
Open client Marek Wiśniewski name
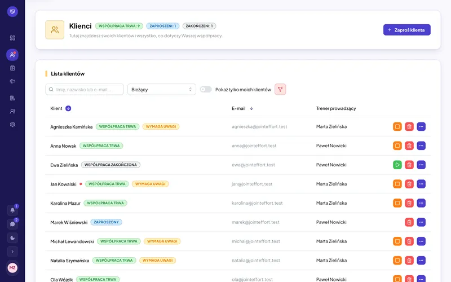[x=69, y=222]
